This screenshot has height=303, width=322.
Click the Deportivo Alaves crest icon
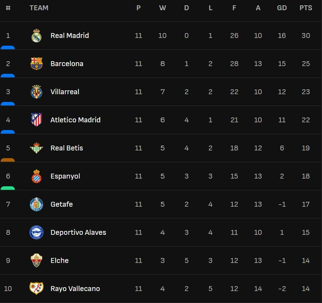click(x=36, y=232)
